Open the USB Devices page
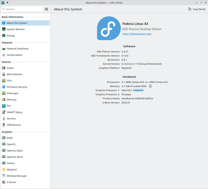This screenshot has height=189, width=208. pyautogui.click(x=25, y=125)
